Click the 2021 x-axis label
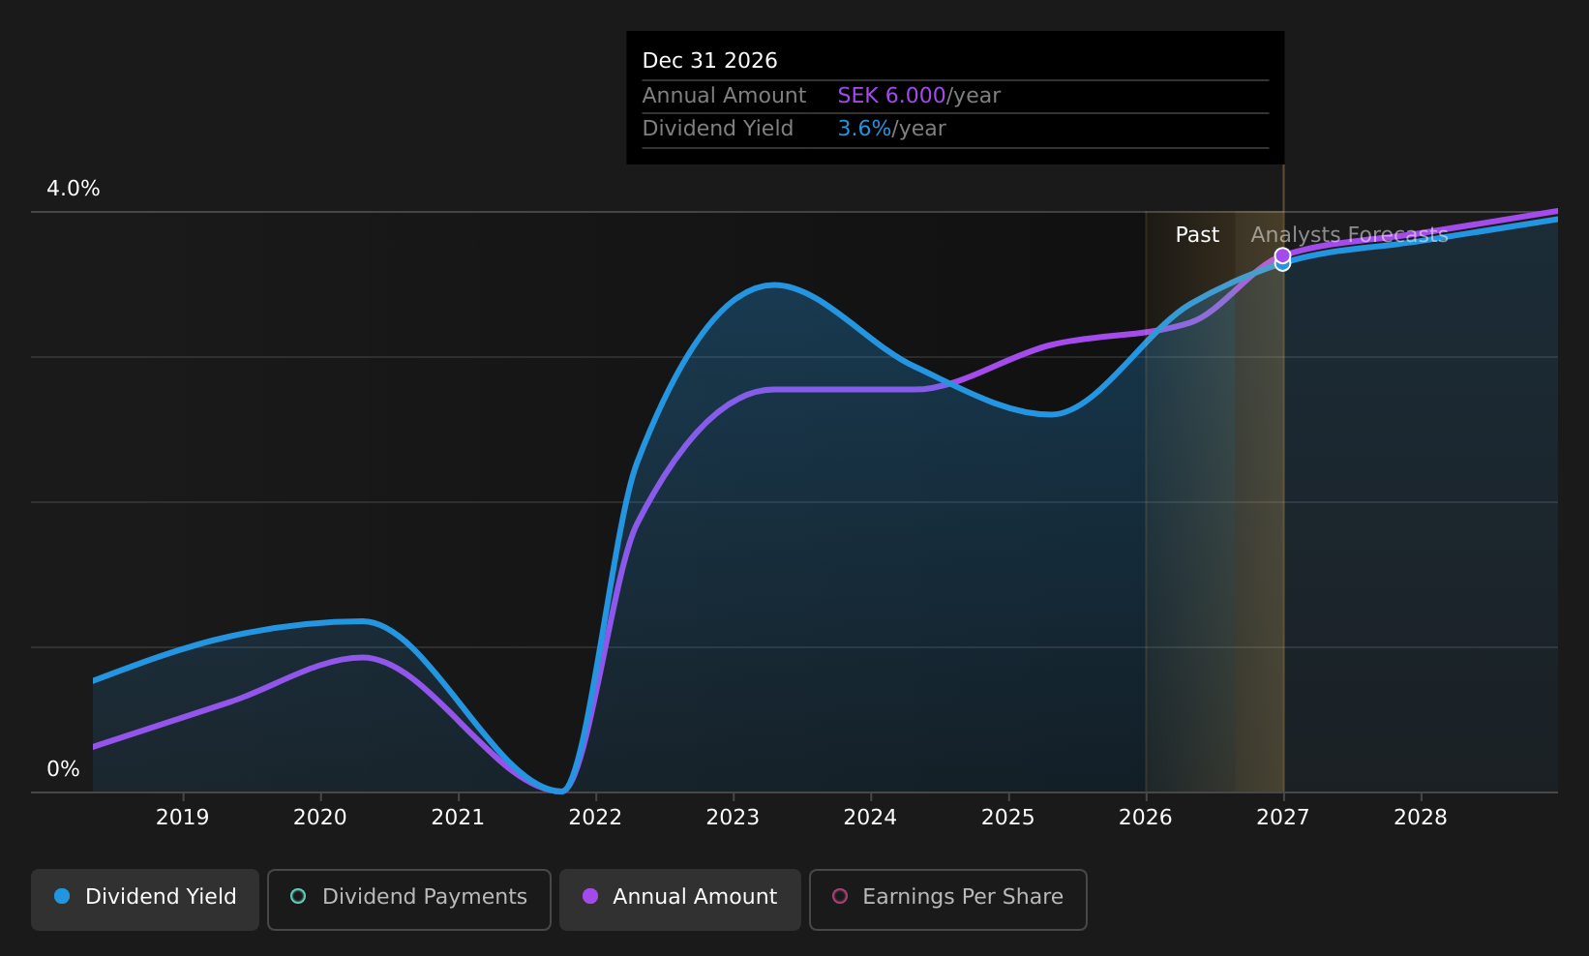1589x956 pixels. click(x=458, y=818)
